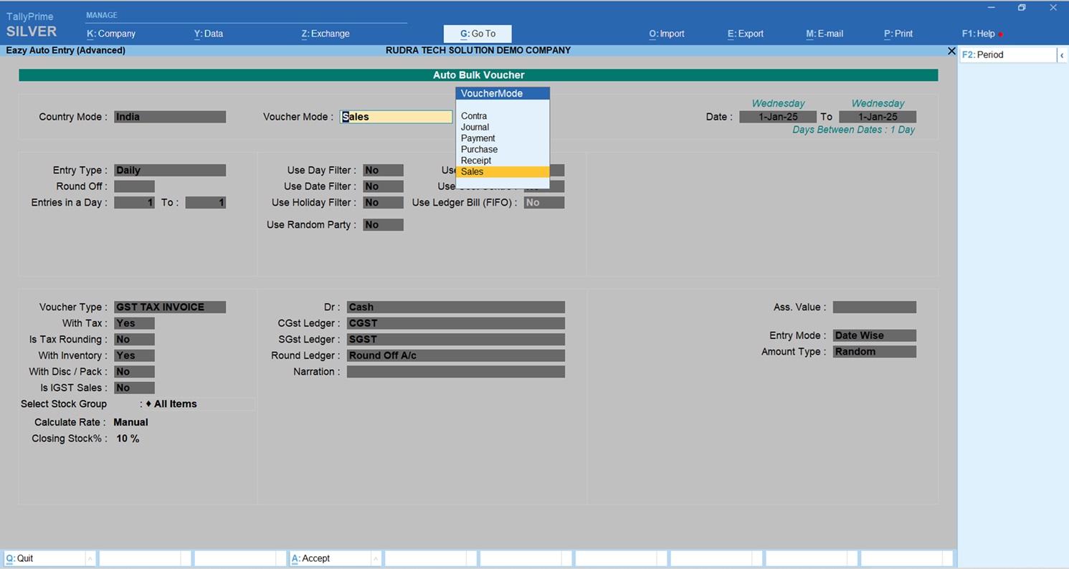This screenshot has width=1069, height=569.
Task: Expand the Accept button arrow
Action: tap(375, 558)
